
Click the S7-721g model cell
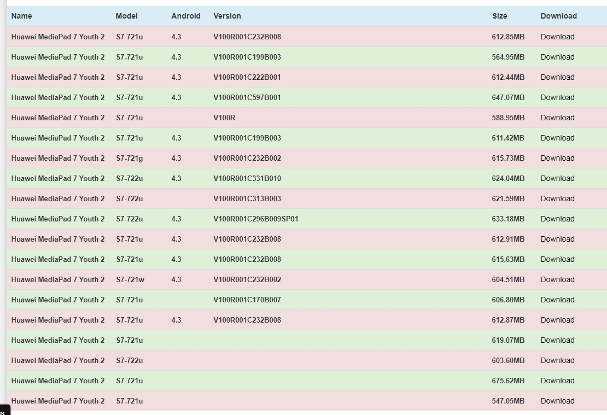(x=129, y=158)
